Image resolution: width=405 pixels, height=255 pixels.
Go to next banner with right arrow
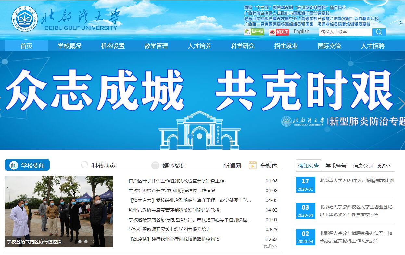coord(401,103)
